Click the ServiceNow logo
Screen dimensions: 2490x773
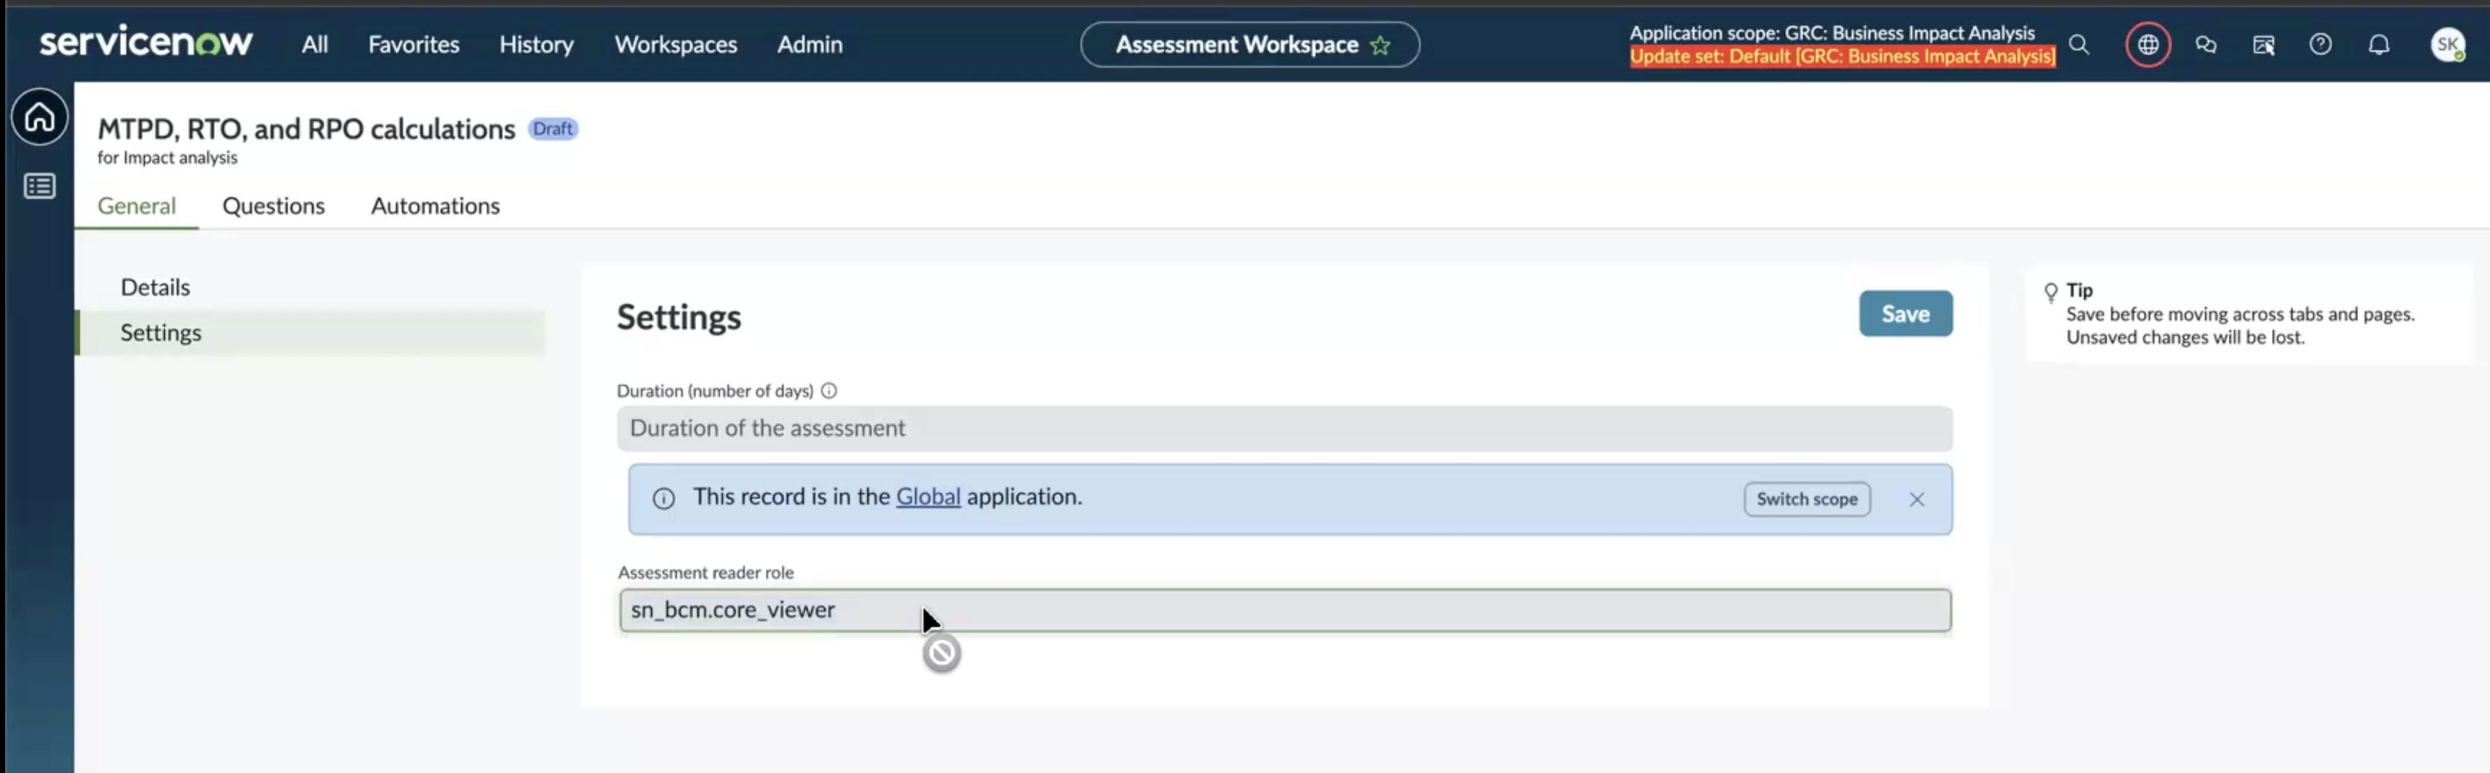click(x=146, y=43)
